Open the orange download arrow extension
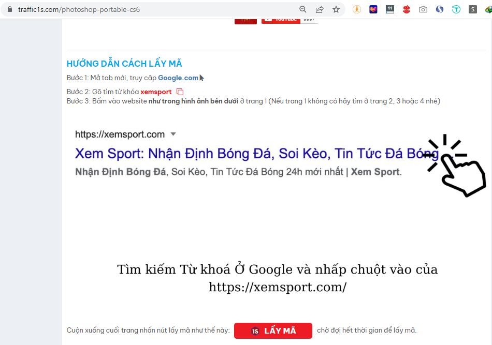Image resolution: width=492 pixels, height=345 pixels. pos(357,9)
